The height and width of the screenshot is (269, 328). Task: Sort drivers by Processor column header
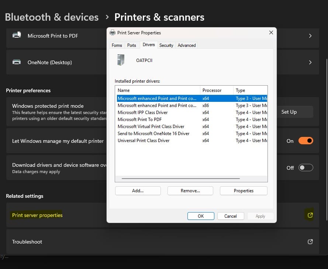(217, 90)
